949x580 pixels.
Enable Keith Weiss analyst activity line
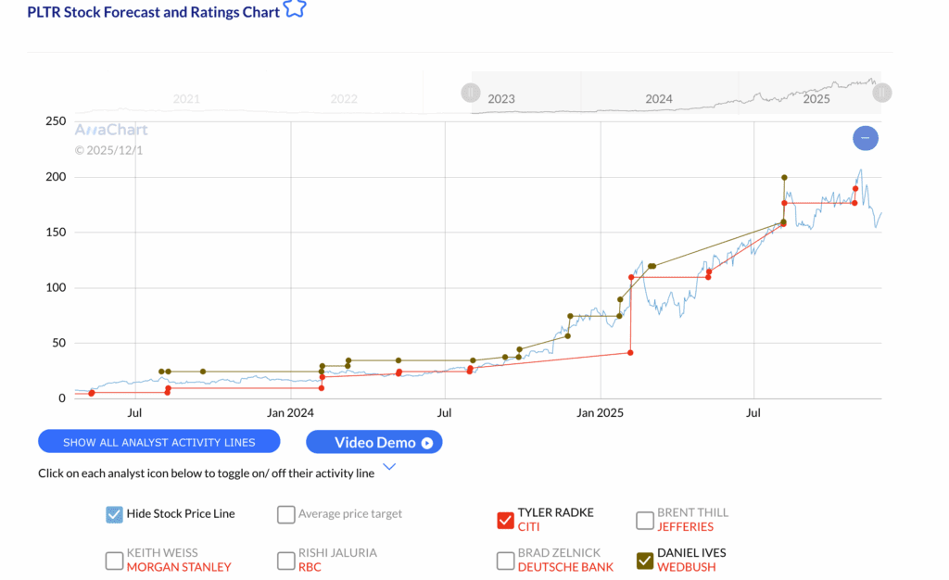point(114,560)
